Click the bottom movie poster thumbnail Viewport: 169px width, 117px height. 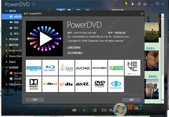point(152,89)
